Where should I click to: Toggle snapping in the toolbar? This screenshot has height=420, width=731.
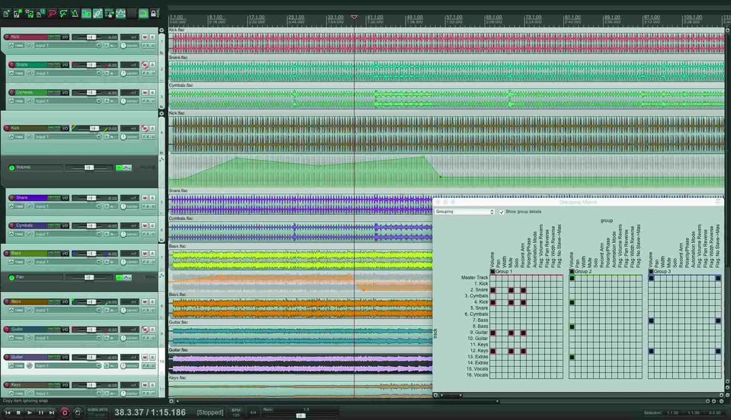pyautogui.click(x=143, y=14)
